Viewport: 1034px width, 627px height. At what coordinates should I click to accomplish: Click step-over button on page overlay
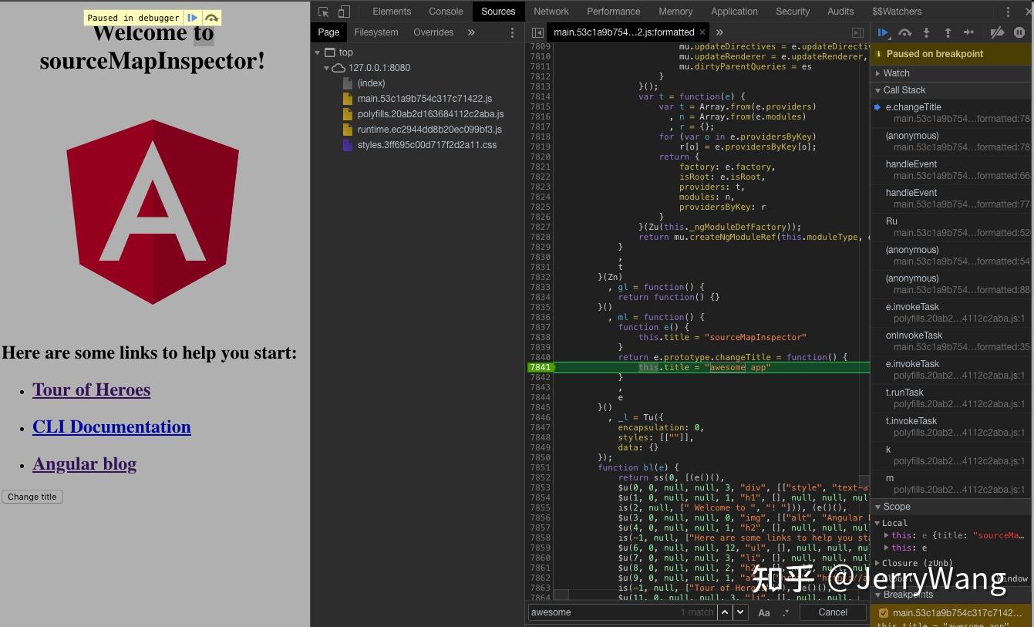[x=211, y=18]
